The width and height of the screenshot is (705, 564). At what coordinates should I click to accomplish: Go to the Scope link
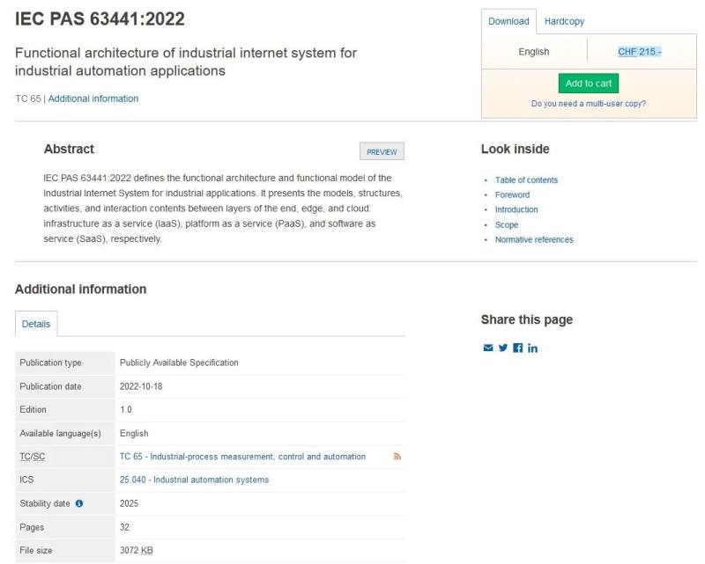coord(507,225)
